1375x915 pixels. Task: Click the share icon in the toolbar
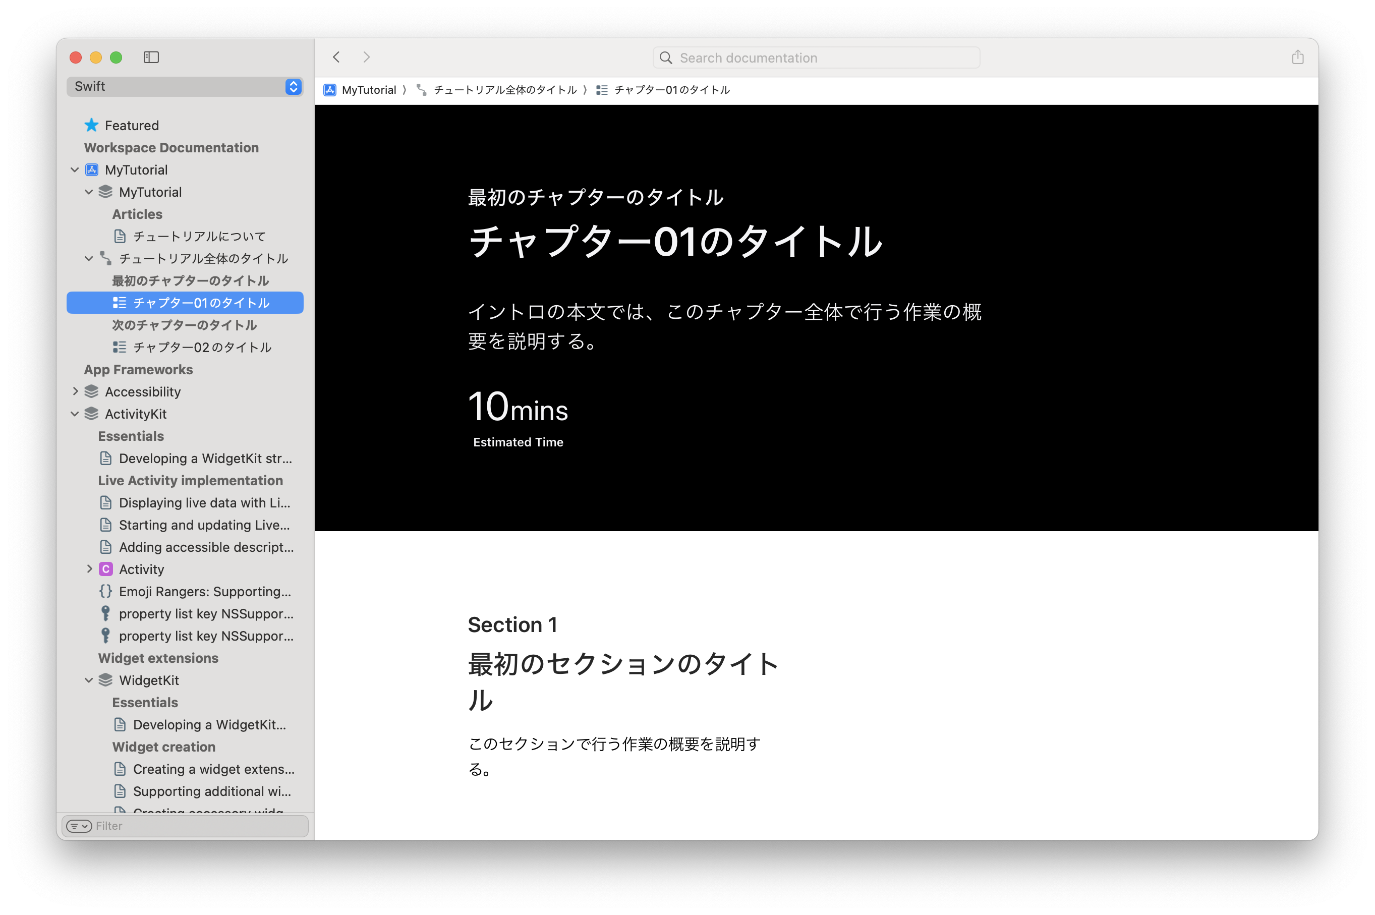[1297, 56]
